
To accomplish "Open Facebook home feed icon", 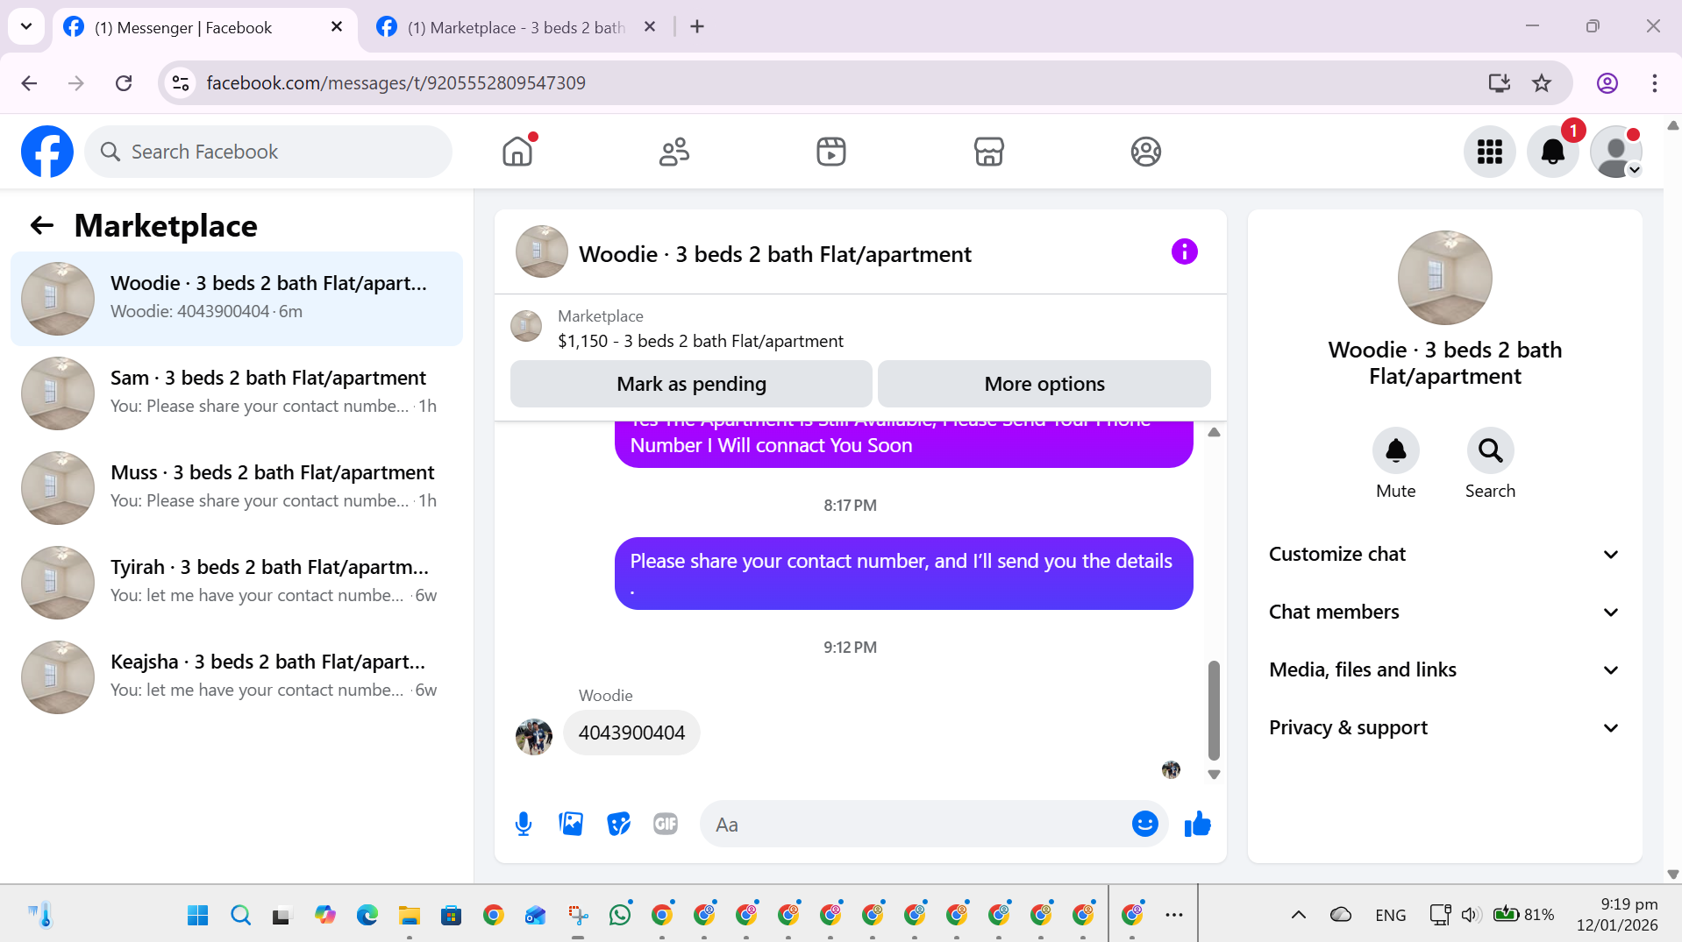I will 517,152.
